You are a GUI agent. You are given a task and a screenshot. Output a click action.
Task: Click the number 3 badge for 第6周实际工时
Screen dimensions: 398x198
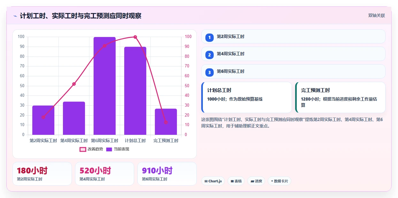pyautogui.click(x=210, y=72)
